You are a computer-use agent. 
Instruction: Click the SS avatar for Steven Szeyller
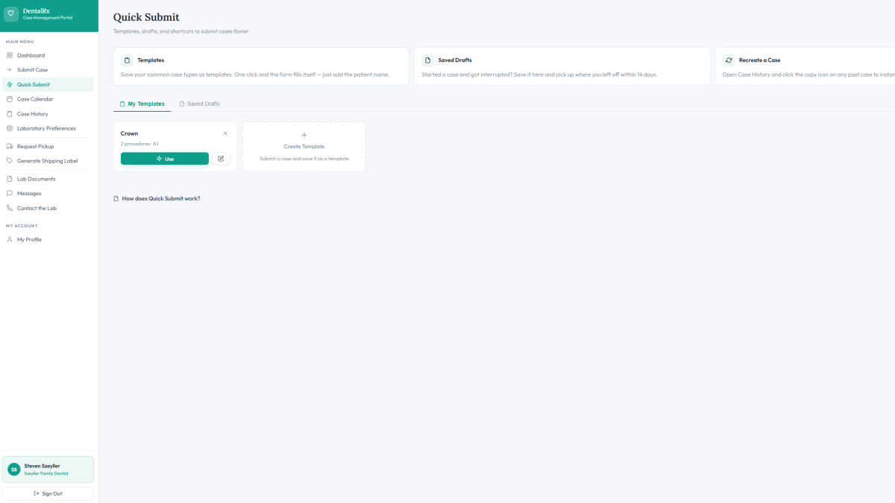click(x=13, y=469)
